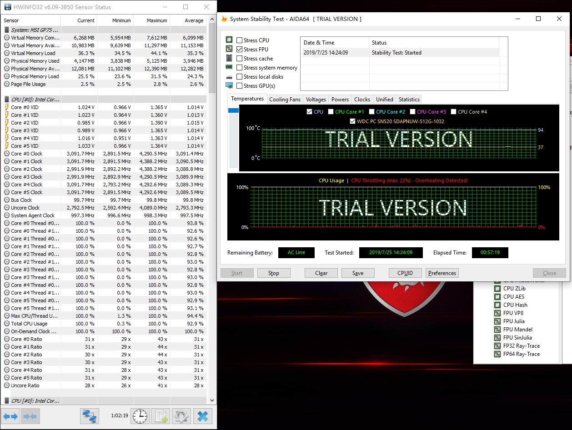
Task: Uncheck the Stress FPU option
Action: pos(240,50)
